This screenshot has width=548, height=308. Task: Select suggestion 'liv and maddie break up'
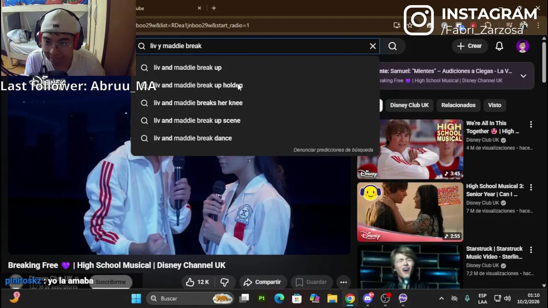[255, 68]
